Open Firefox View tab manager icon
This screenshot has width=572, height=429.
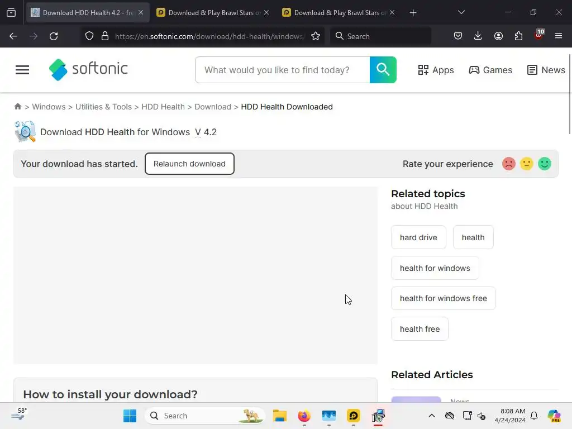[11, 13]
